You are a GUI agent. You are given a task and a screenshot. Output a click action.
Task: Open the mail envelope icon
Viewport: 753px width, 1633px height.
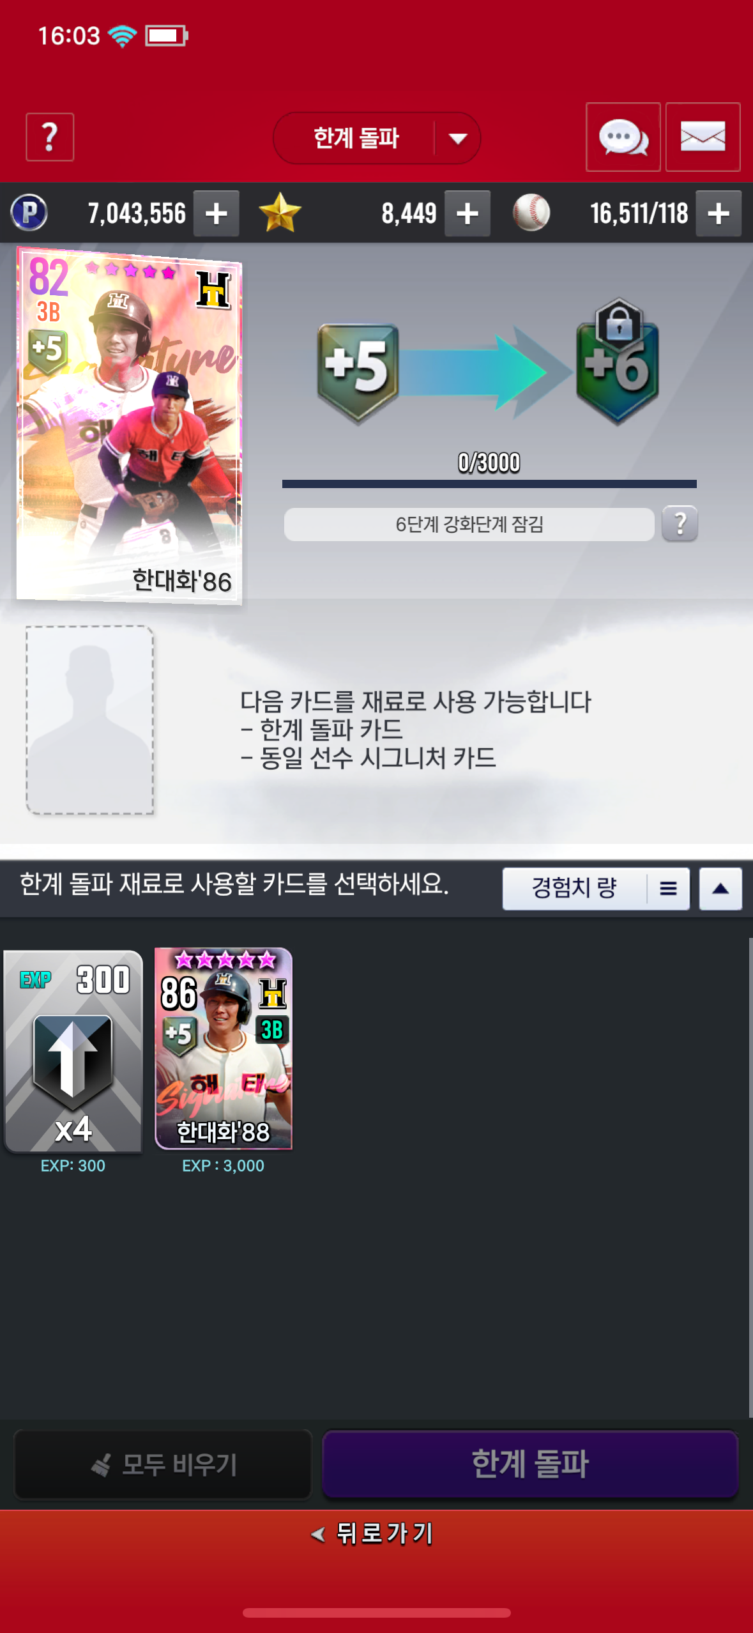click(x=703, y=137)
